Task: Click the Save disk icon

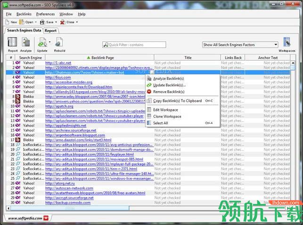Action: point(42,22)
